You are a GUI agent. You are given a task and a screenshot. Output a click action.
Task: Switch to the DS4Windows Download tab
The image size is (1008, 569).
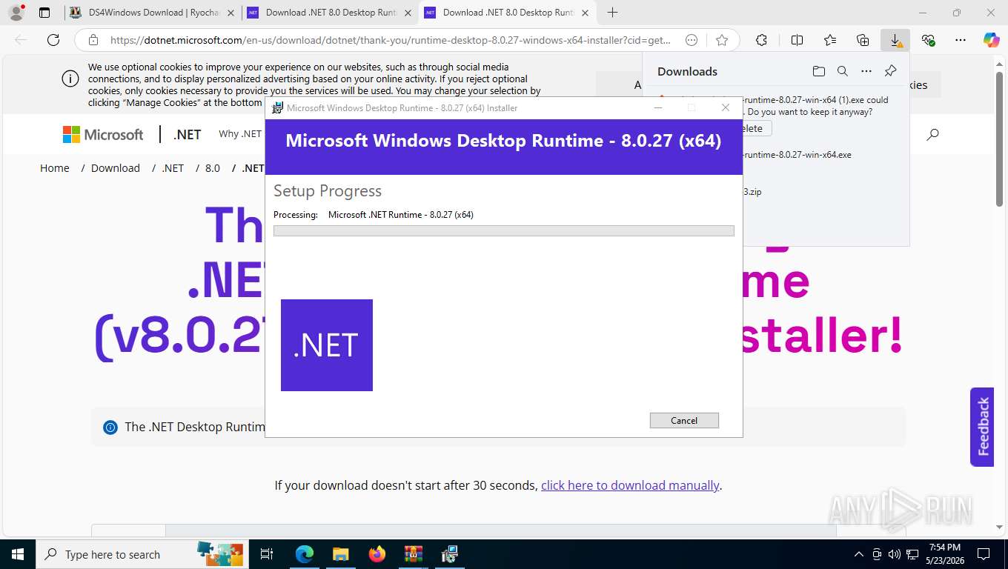pos(153,13)
